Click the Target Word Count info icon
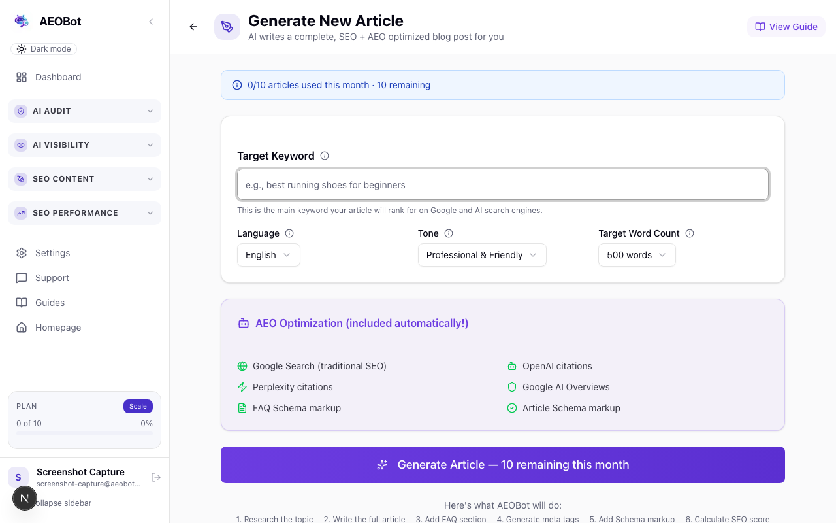 tap(690, 233)
